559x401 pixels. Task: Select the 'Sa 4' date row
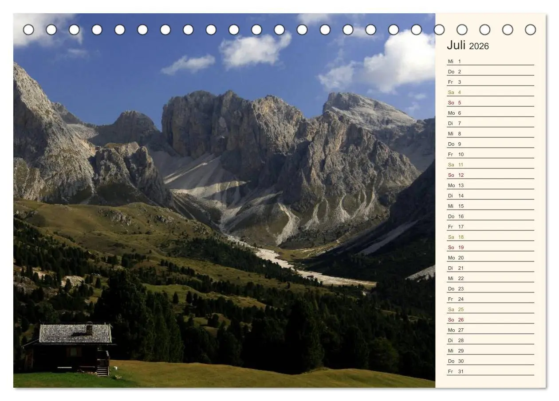click(x=490, y=92)
